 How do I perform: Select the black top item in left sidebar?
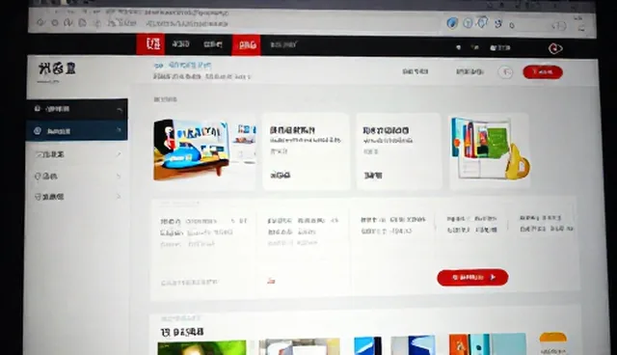pyautogui.click(x=77, y=109)
